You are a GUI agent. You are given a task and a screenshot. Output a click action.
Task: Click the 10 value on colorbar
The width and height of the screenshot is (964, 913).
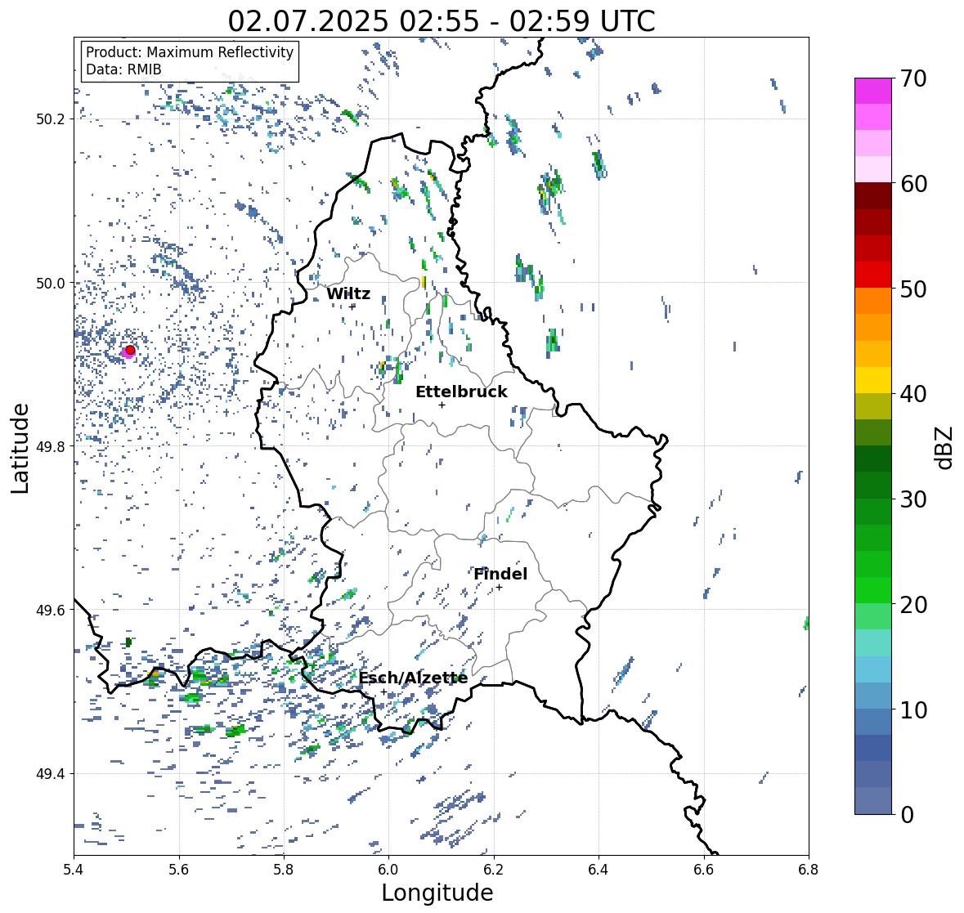click(x=912, y=709)
